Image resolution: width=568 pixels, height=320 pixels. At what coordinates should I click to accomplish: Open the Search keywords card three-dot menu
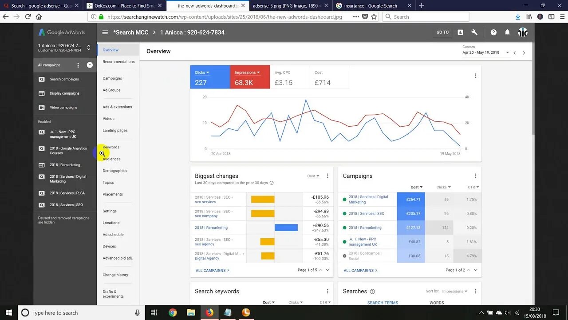[x=327, y=291]
